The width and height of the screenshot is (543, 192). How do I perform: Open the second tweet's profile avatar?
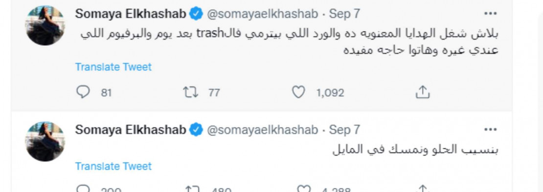(x=45, y=141)
